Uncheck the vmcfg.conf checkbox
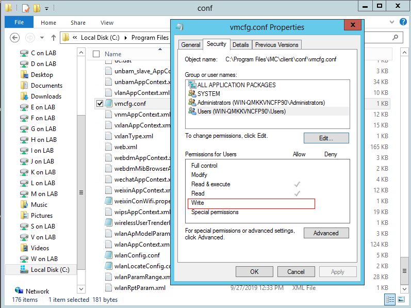The height and width of the screenshot is (308, 411). (x=100, y=104)
